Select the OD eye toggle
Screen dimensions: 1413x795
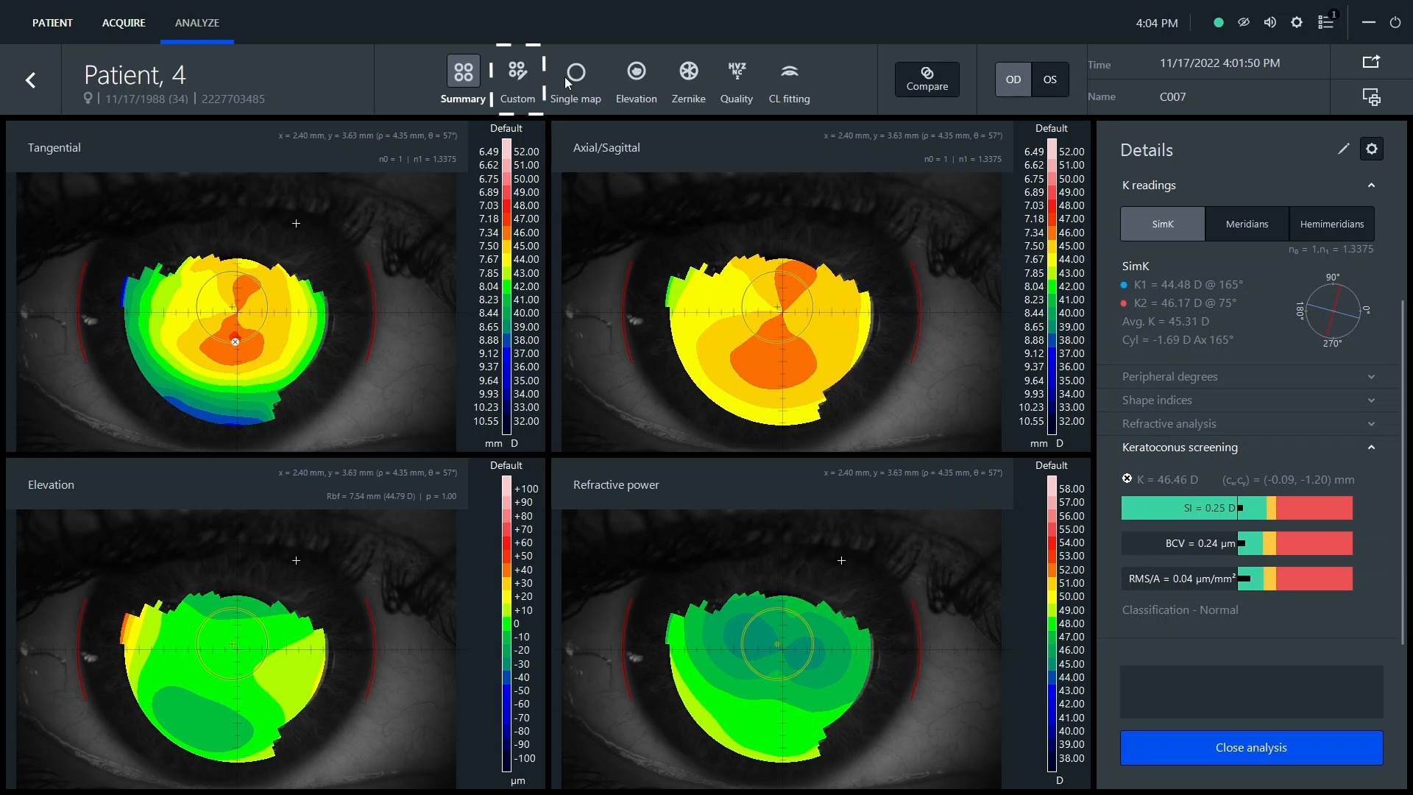(x=1014, y=79)
